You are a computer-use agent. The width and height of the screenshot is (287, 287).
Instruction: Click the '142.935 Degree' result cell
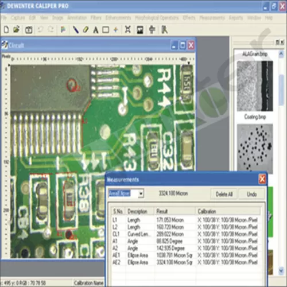(x=170, y=248)
